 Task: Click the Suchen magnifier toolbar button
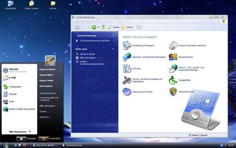113,27
